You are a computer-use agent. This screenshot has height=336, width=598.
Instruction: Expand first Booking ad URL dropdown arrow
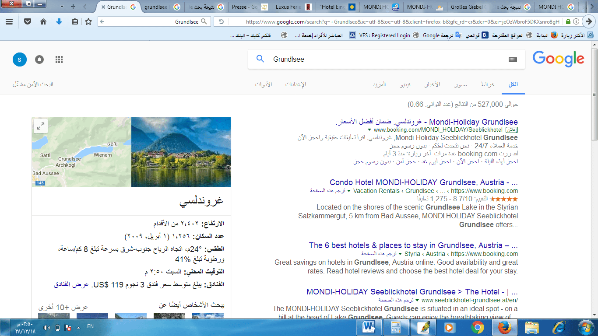pos(369,130)
